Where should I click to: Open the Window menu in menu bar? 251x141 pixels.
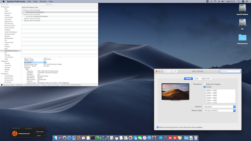(43, 2)
